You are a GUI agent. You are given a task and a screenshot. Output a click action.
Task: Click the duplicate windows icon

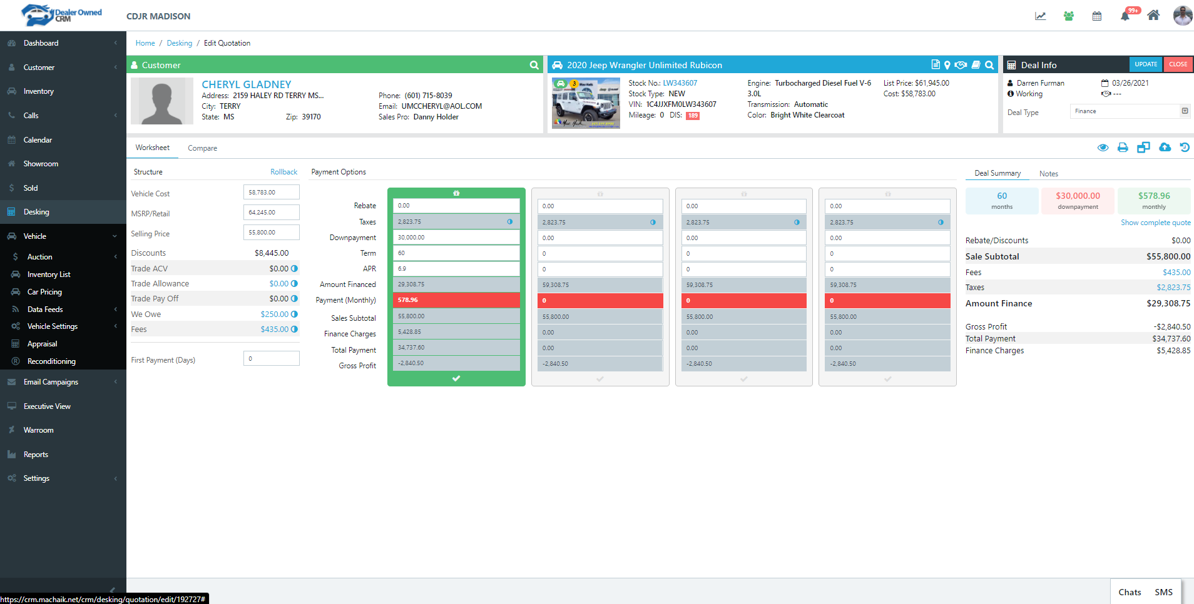(1143, 148)
